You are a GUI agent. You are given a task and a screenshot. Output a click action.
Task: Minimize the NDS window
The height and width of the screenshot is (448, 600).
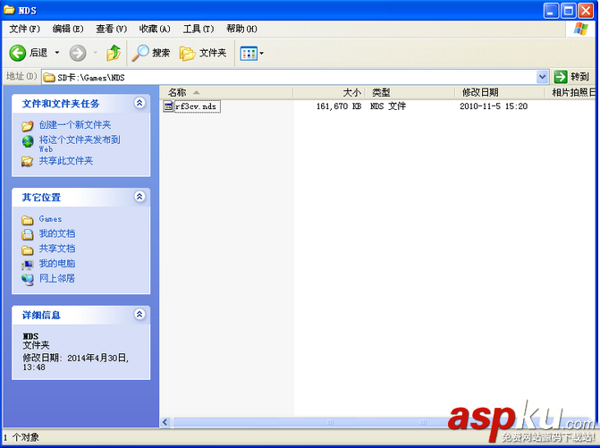551,11
